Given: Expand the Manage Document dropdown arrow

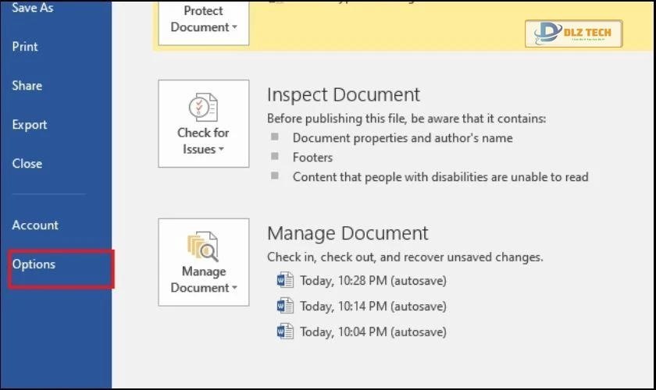Looking at the screenshot, I should click(234, 289).
